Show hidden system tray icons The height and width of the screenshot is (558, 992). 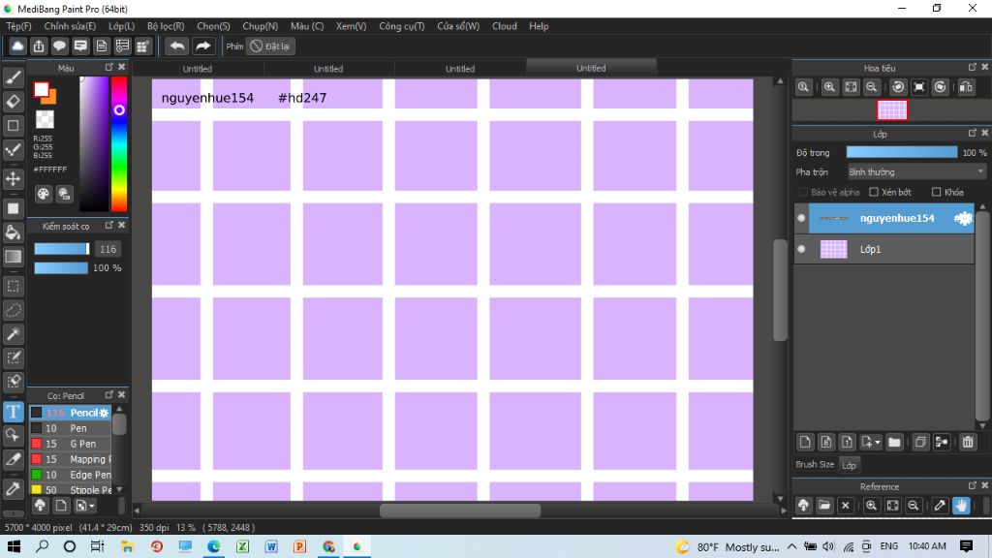[792, 546]
